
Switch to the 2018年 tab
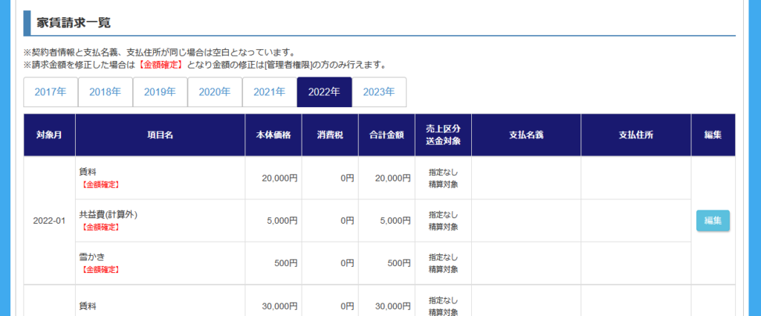pos(106,92)
